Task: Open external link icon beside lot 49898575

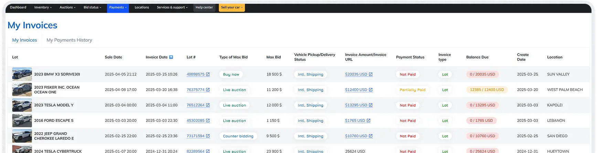Action: click(208, 74)
